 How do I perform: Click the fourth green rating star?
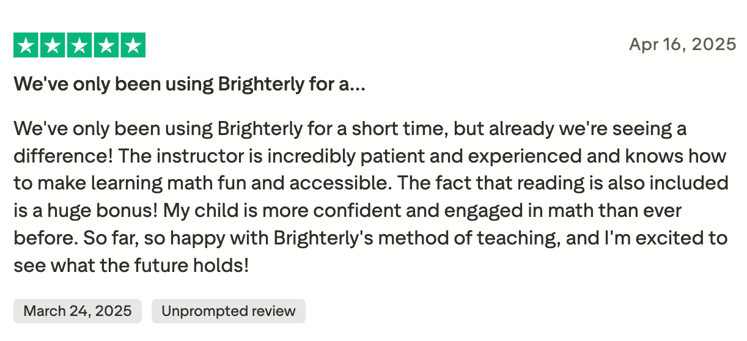(106, 45)
